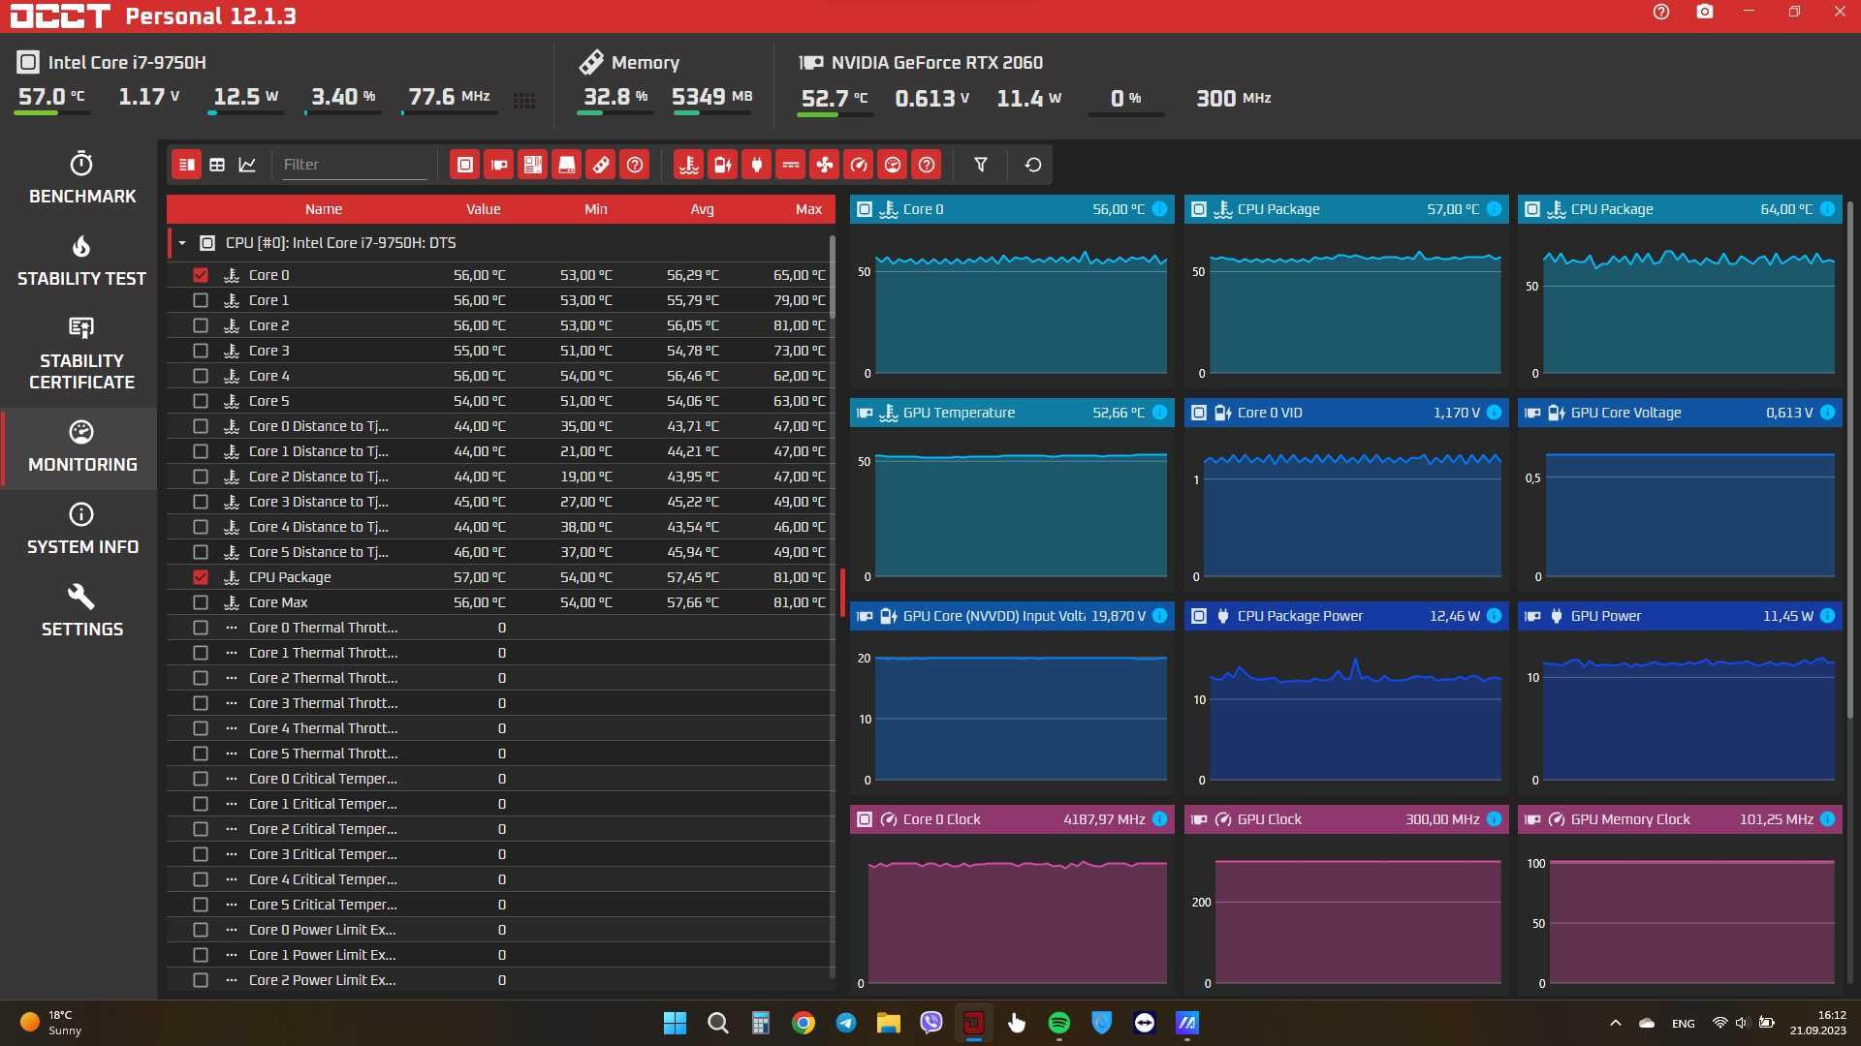Screen dimensions: 1861x1046
Task: Select the Core 2 Critical Temperature row
Action: pyautogui.click(x=500, y=829)
